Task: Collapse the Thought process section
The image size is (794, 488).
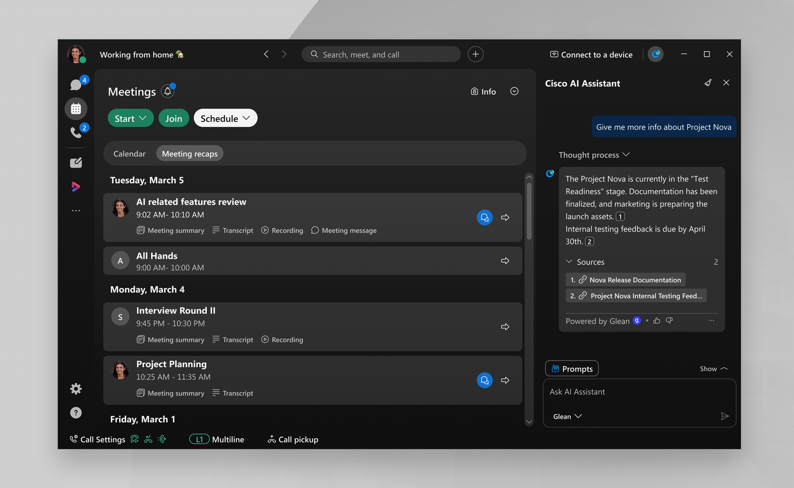Action: click(594, 155)
